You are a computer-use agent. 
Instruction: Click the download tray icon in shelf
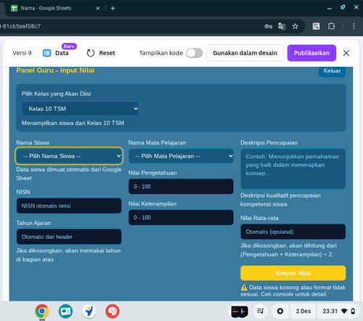tap(280, 311)
